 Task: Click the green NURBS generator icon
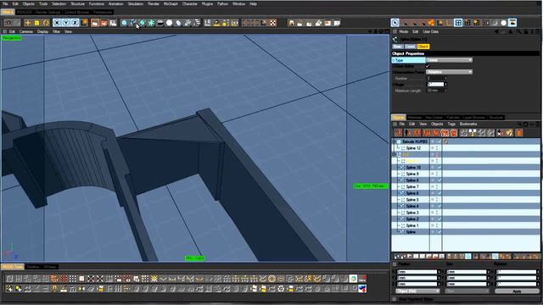point(142,23)
